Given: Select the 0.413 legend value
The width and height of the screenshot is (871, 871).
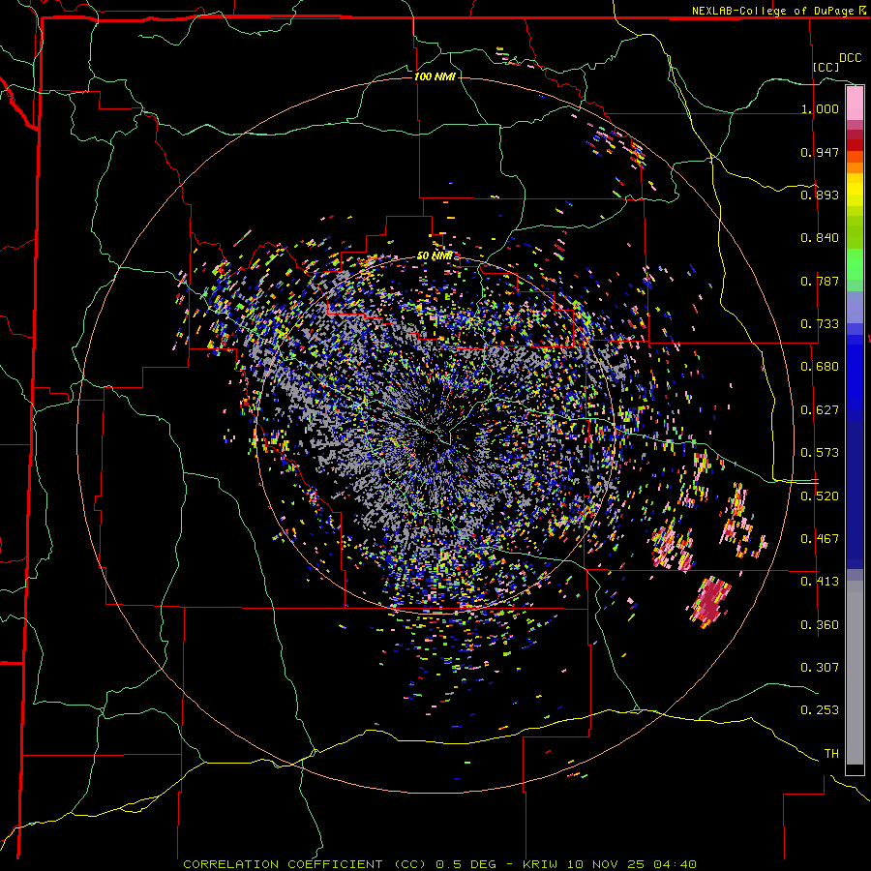Looking at the screenshot, I should [x=820, y=582].
